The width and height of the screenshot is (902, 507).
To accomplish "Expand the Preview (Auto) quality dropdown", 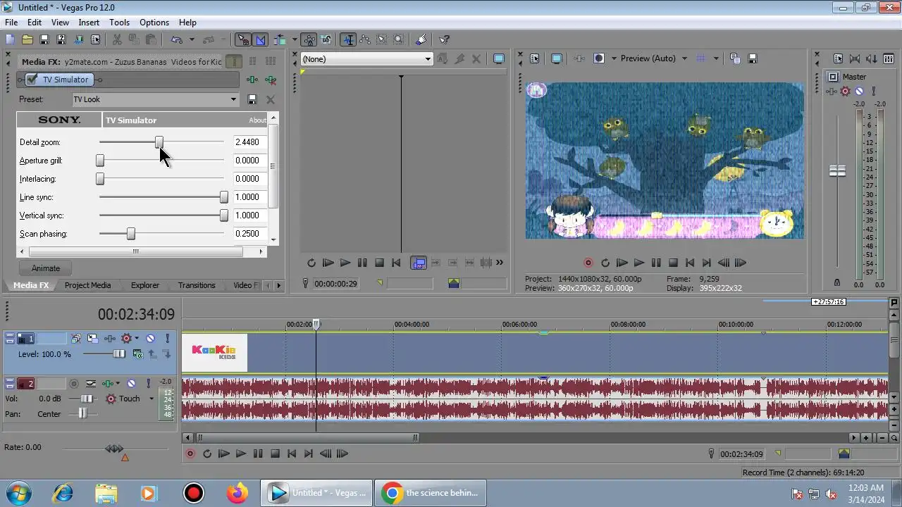I will pos(684,59).
